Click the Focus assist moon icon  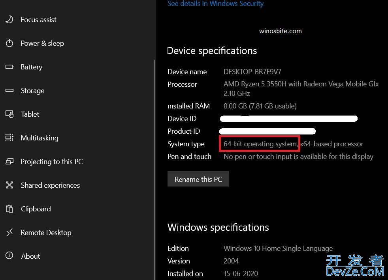pos(9,19)
